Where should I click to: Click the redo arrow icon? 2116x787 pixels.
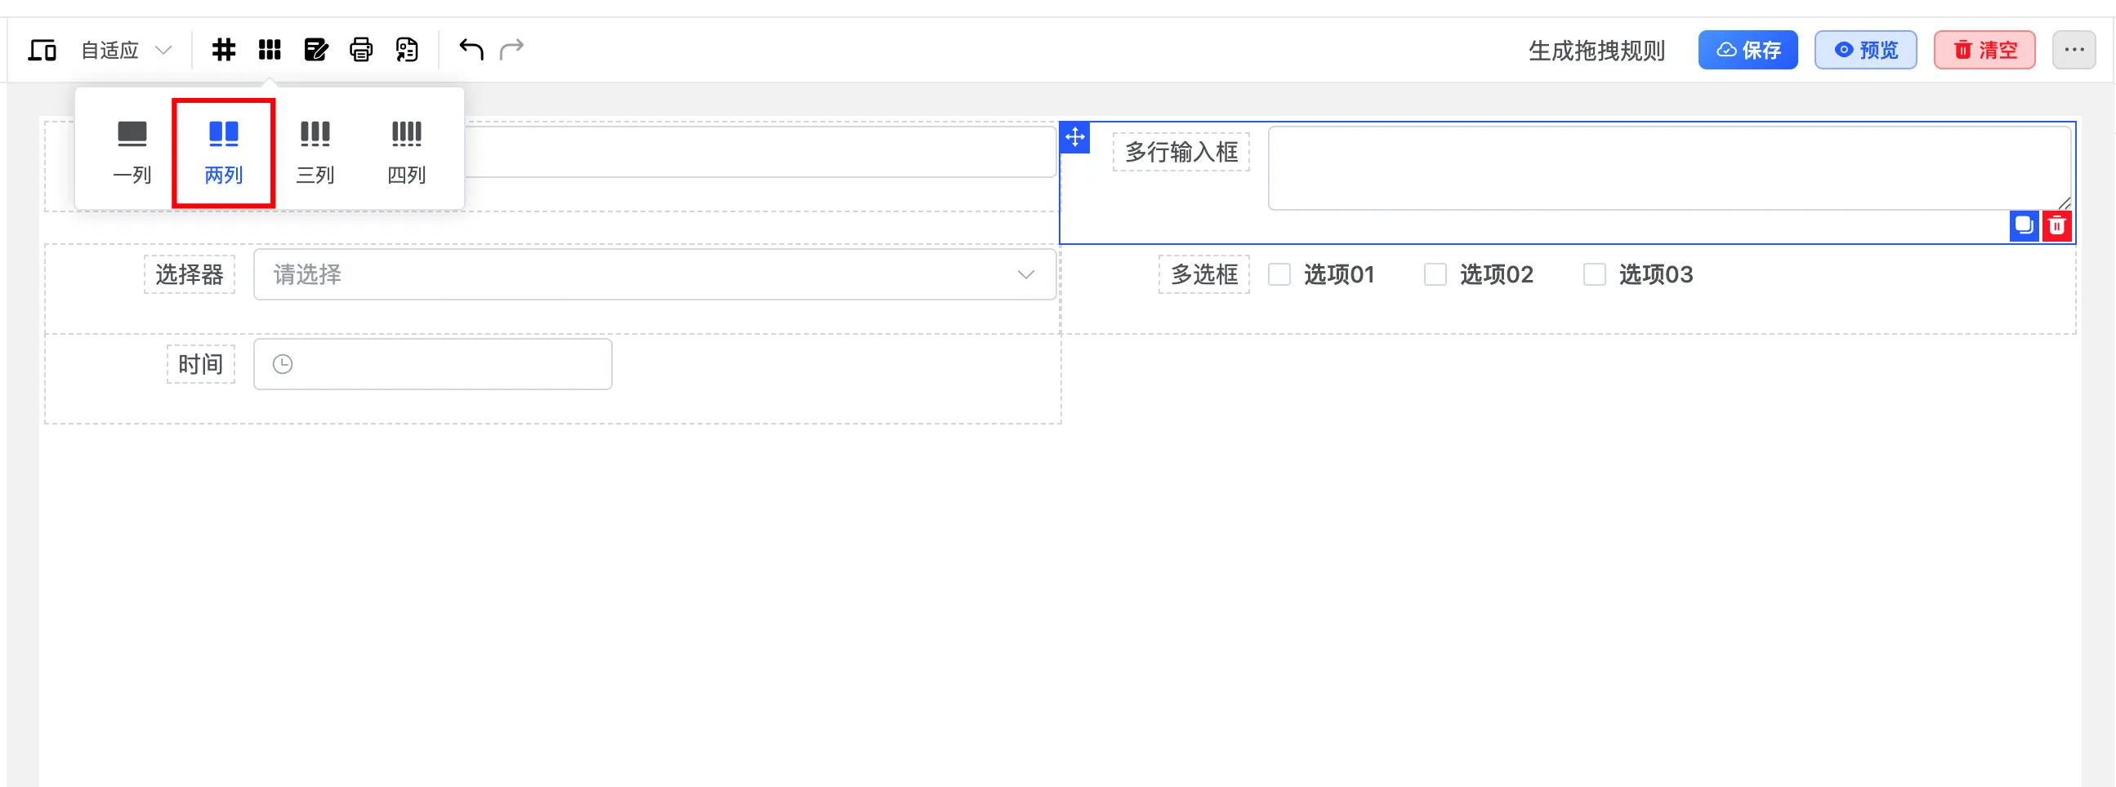[x=511, y=49]
